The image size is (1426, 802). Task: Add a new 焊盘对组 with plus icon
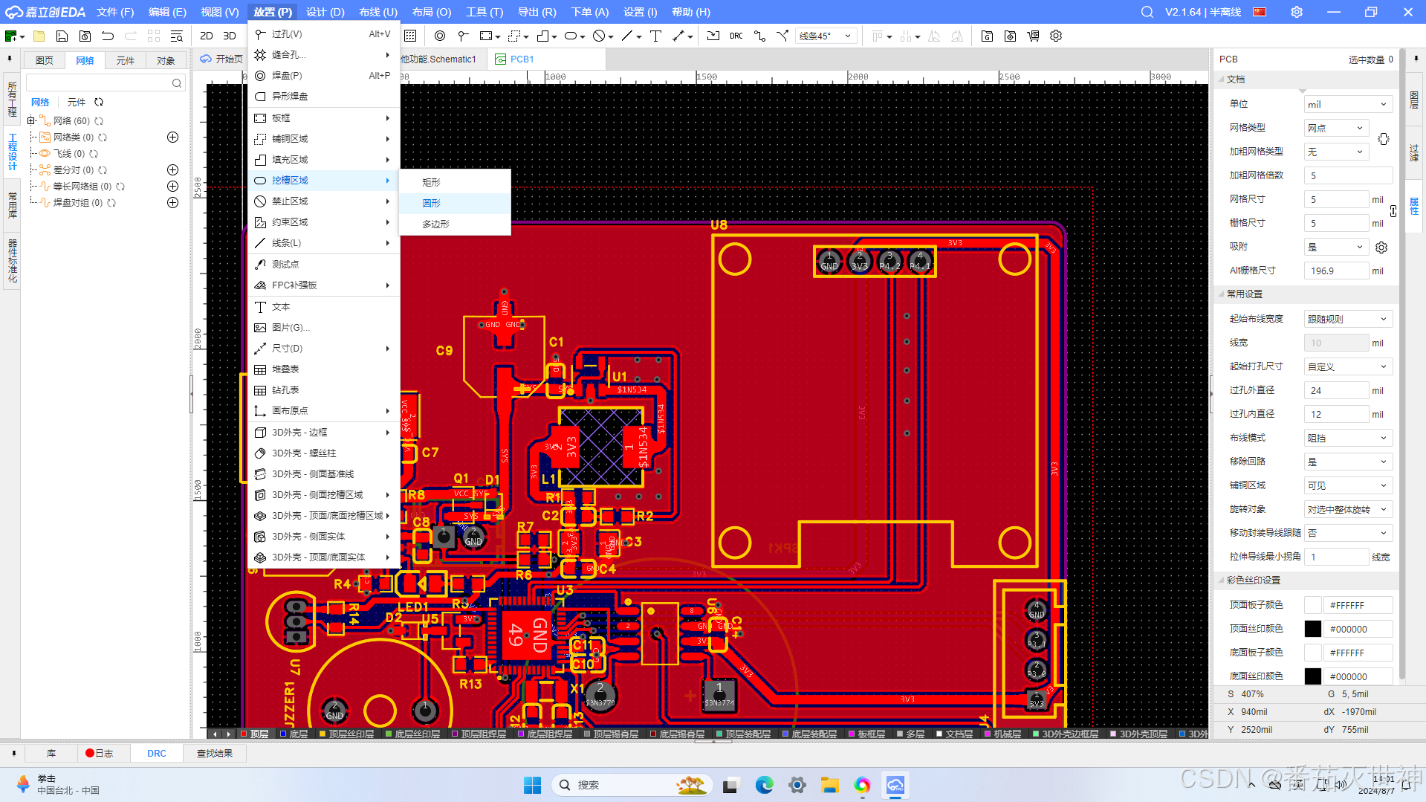pos(173,203)
